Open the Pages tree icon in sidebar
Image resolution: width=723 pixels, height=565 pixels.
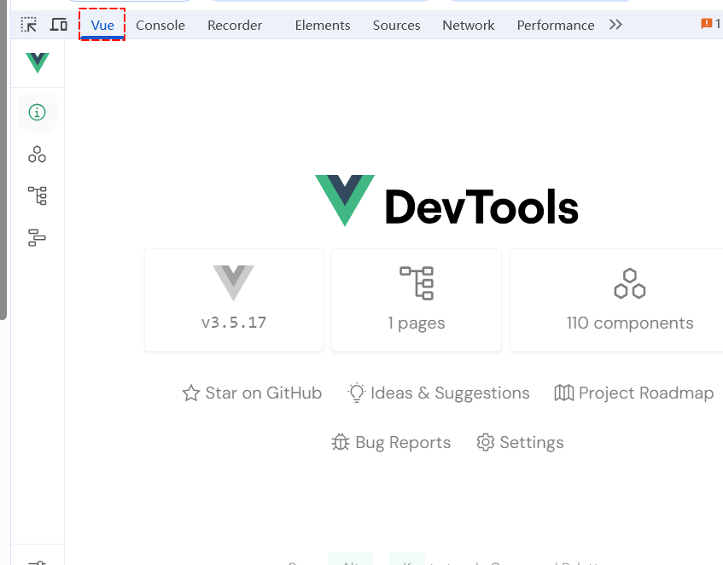(37, 195)
